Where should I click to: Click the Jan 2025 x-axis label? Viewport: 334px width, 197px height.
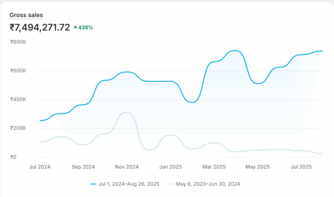click(170, 167)
